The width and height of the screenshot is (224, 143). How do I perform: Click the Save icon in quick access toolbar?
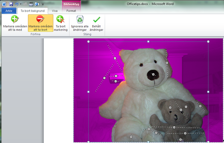coord(11,4)
